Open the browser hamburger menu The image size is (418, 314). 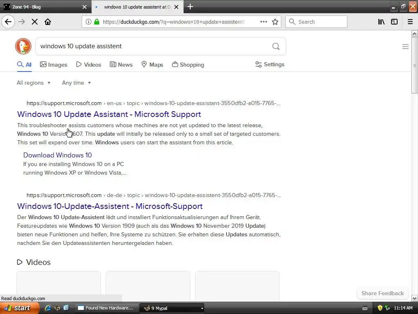(x=410, y=22)
